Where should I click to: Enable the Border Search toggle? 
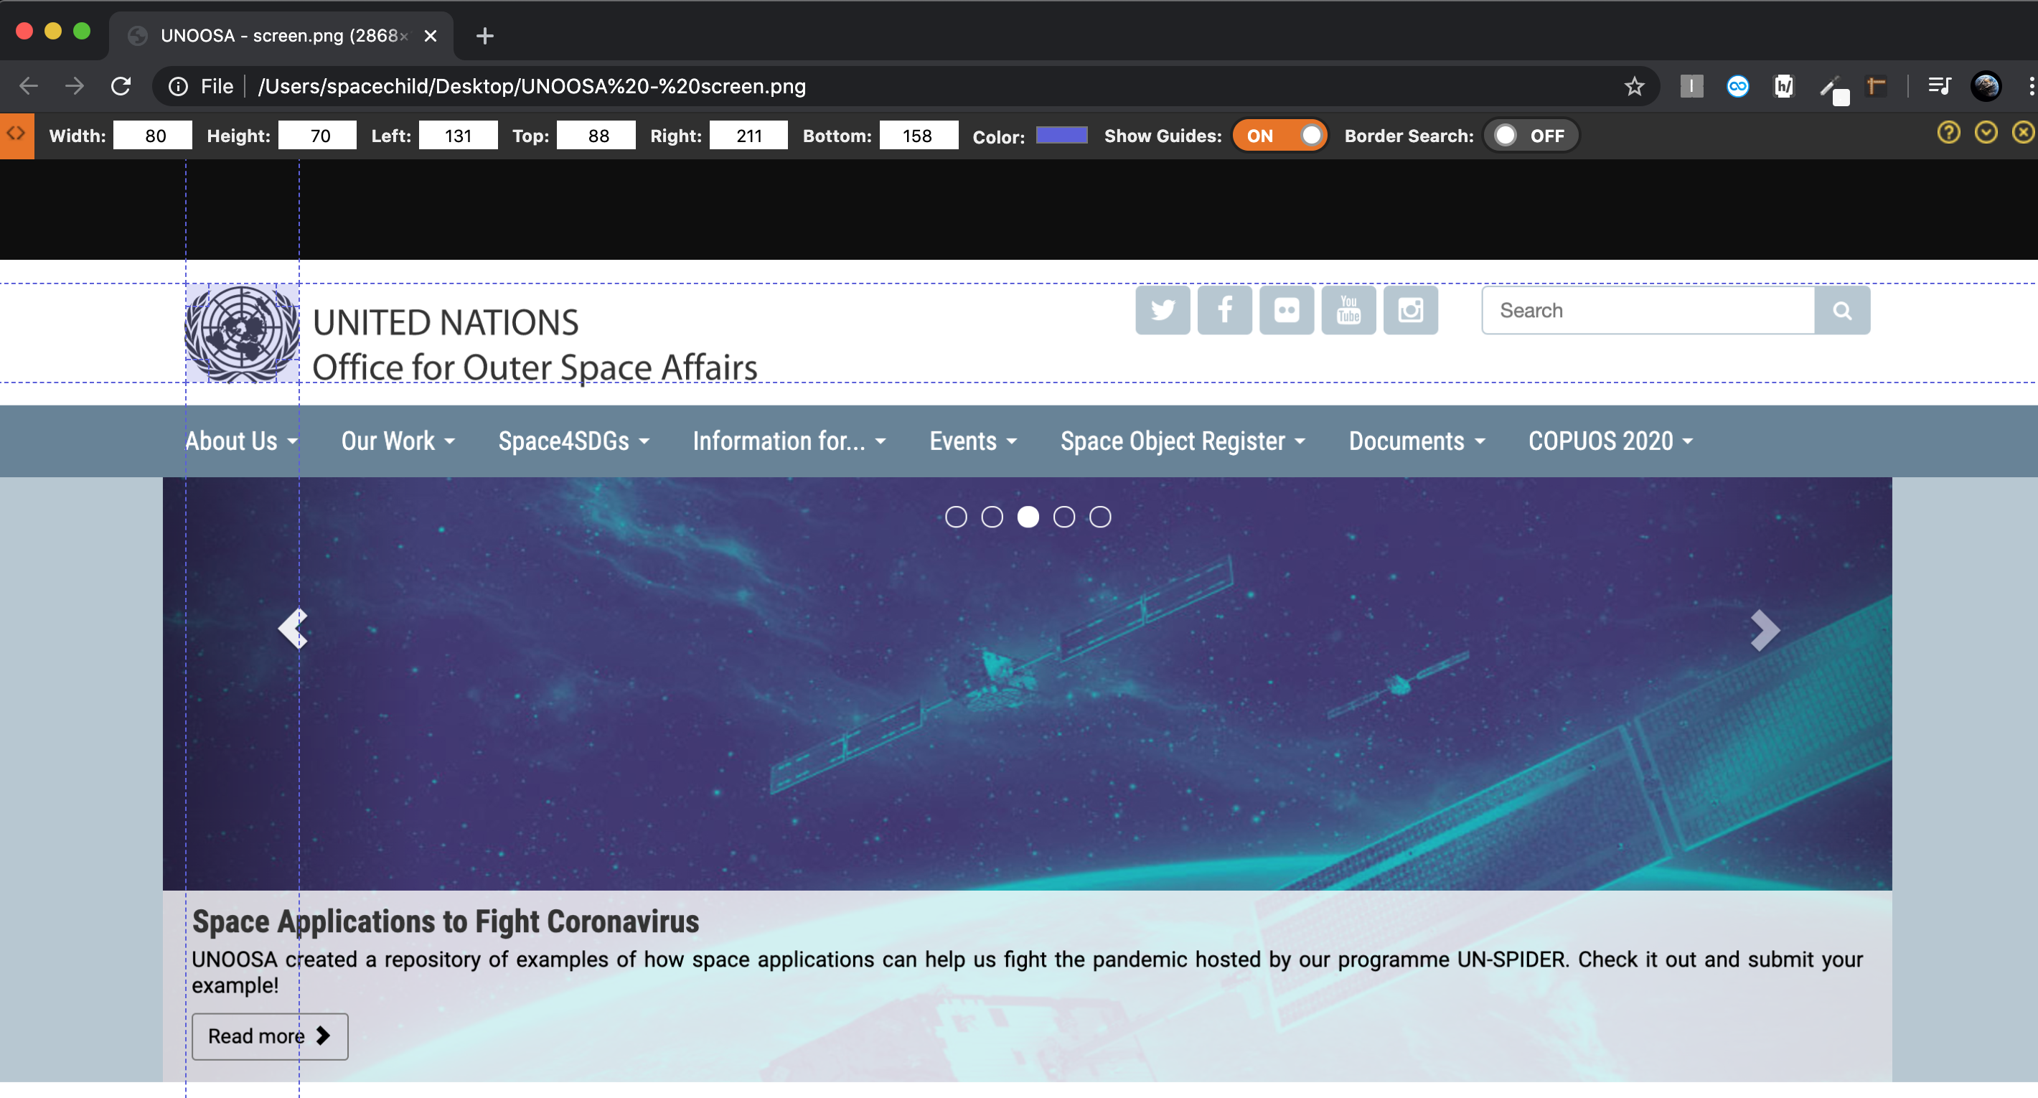coord(1529,136)
